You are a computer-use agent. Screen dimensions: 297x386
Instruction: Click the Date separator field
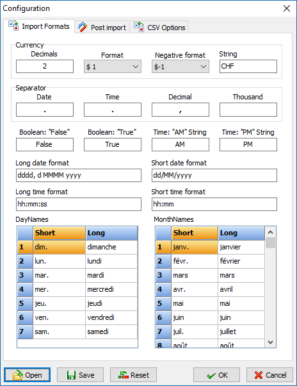(x=45, y=110)
